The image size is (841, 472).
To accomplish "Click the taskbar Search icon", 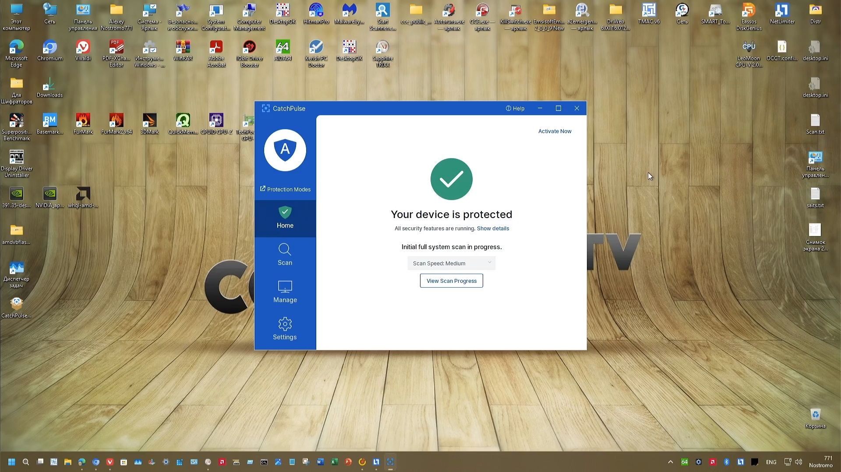I will (x=26, y=462).
